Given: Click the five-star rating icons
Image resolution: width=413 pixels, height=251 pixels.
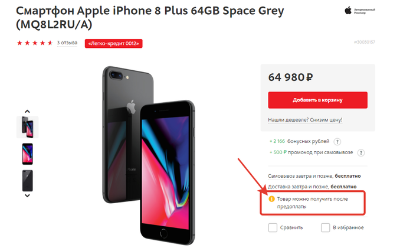Looking at the screenshot, I should [x=35, y=43].
